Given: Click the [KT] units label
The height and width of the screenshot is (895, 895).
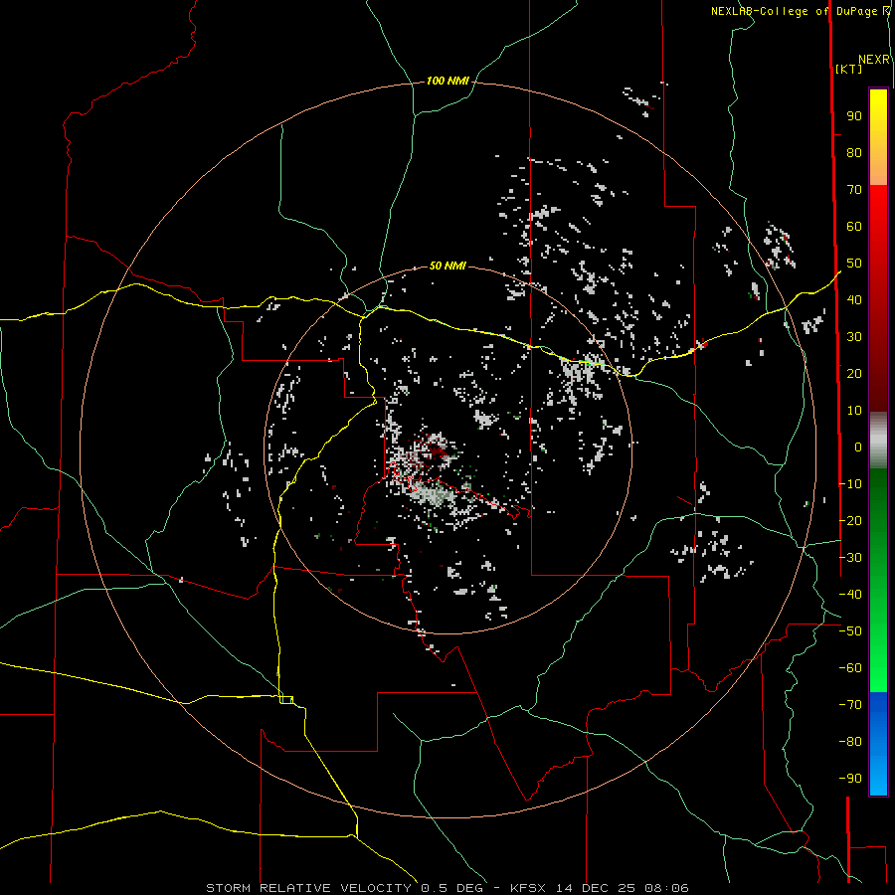Looking at the screenshot, I should [849, 69].
